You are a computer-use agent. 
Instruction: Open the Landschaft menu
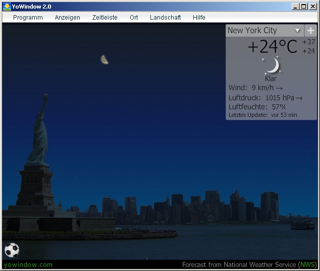pyautogui.click(x=166, y=18)
